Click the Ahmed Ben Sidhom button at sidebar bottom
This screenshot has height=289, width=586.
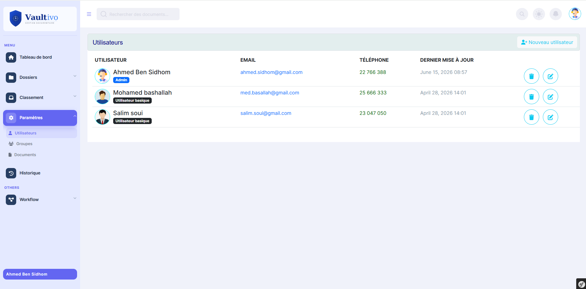coord(40,274)
